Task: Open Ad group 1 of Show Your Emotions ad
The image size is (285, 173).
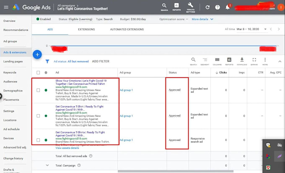Action: (126, 90)
